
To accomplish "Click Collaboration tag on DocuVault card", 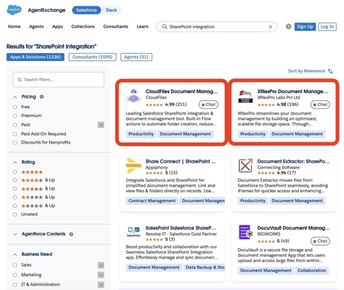I will [x=312, y=271].
